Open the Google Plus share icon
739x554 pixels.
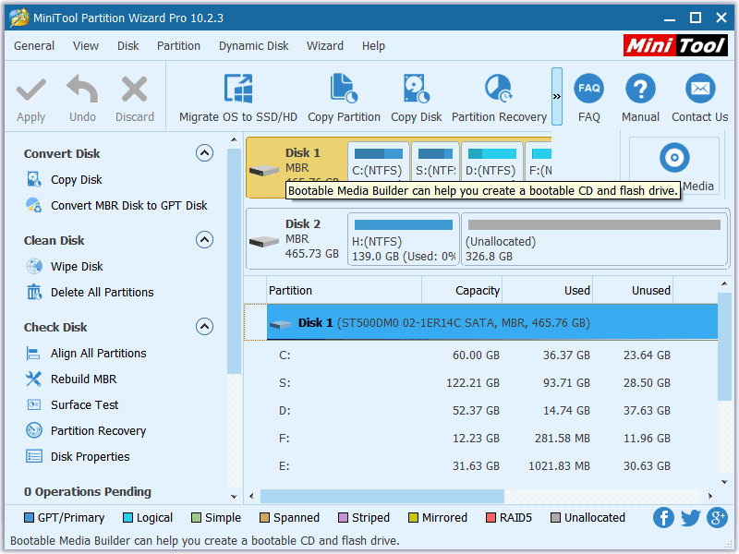tap(718, 518)
